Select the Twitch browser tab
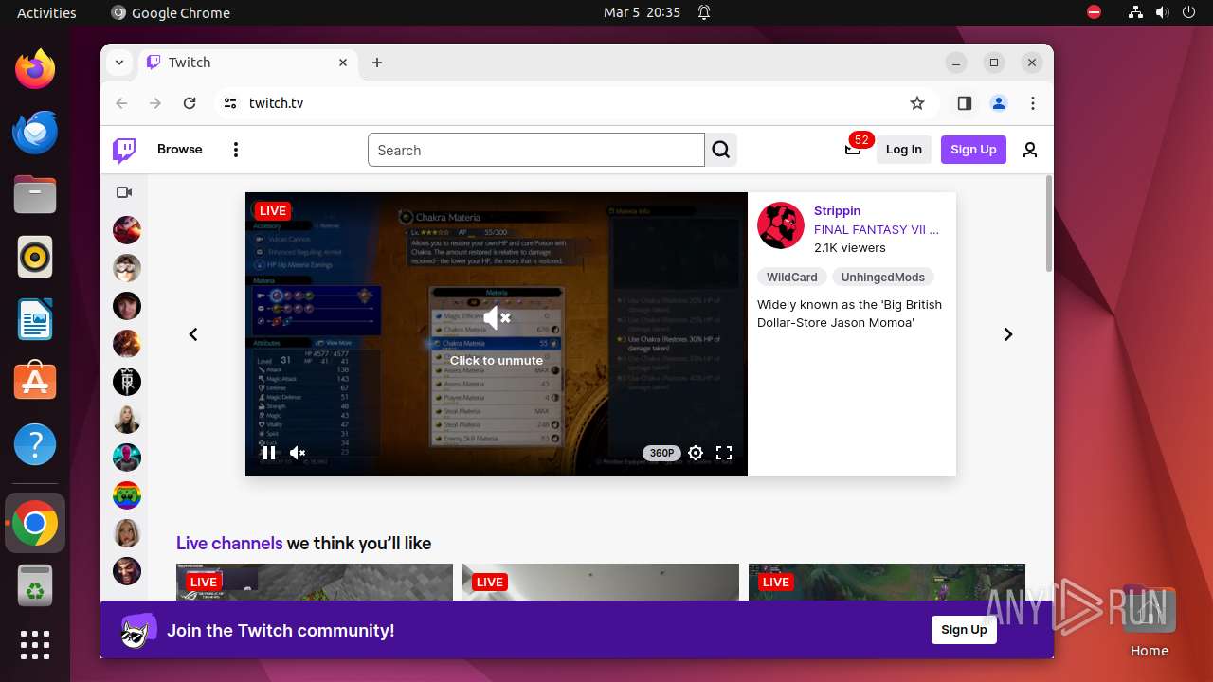The width and height of the screenshot is (1213, 682). click(x=249, y=63)
